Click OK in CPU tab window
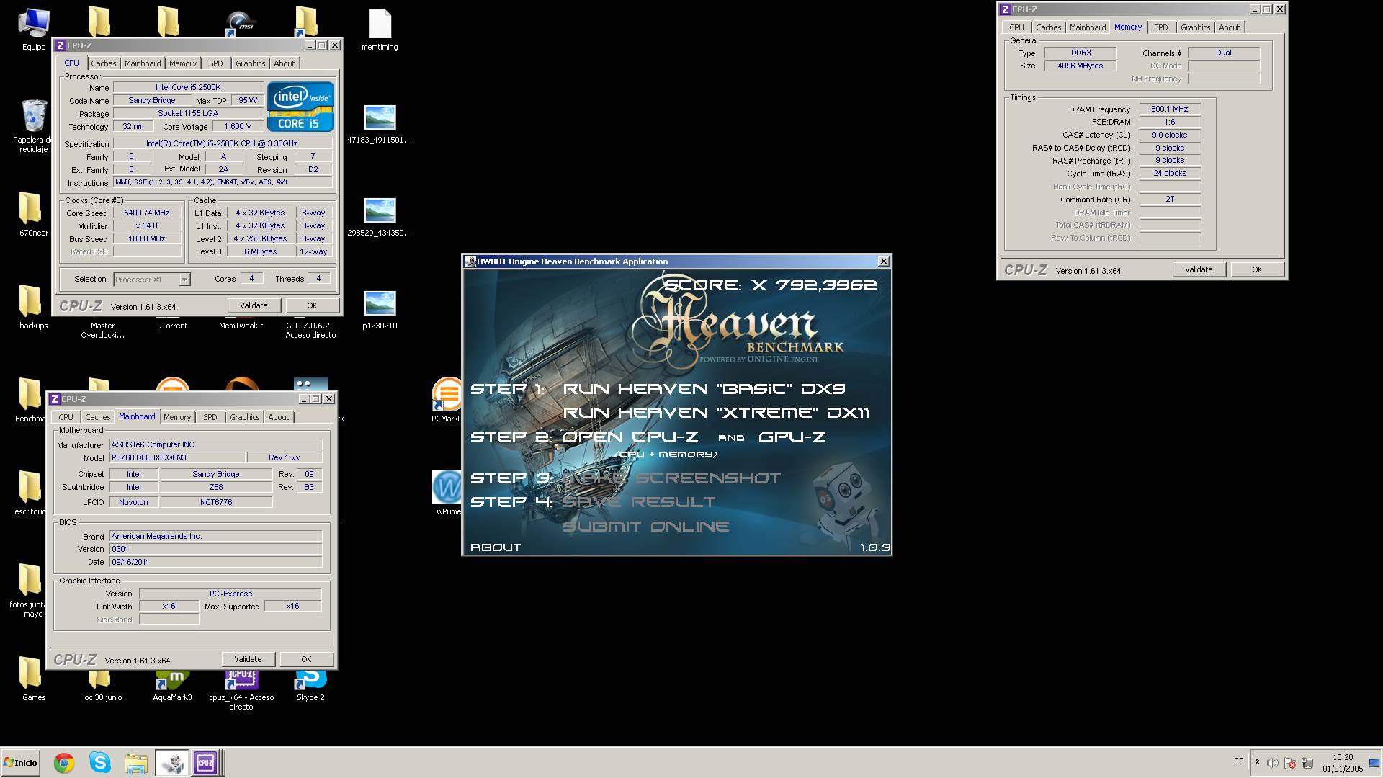Screen dimensions: 1383x778 [312, 305]
